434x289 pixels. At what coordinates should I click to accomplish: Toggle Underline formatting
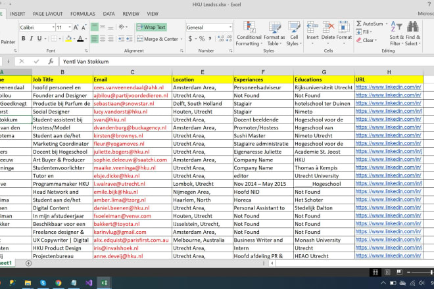pyautogui.click(x=39, y=39)
